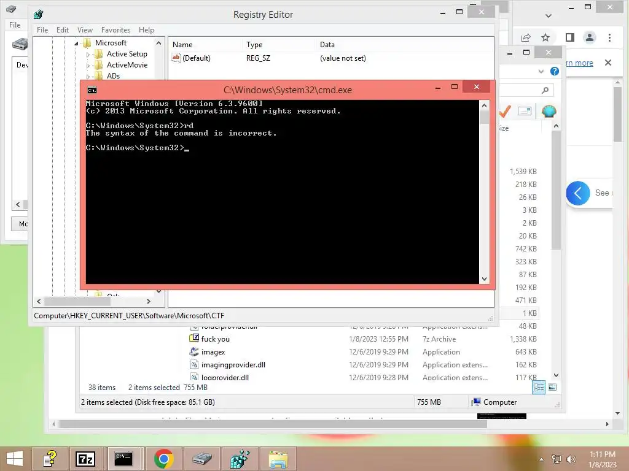Viewport: 629px width, 471px height.
Task: Open Disk Management taskbar icon
Action: click(x=201, y=459)
